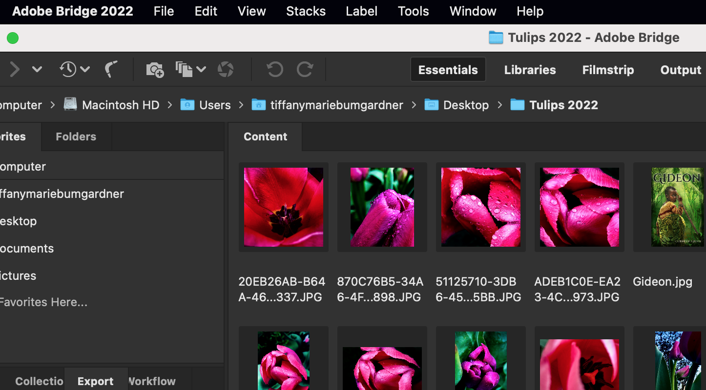This screenshot has width=706, height=390.
Task: Open the Tools menu
Action: pyautogui.click(x=413, y=11)
